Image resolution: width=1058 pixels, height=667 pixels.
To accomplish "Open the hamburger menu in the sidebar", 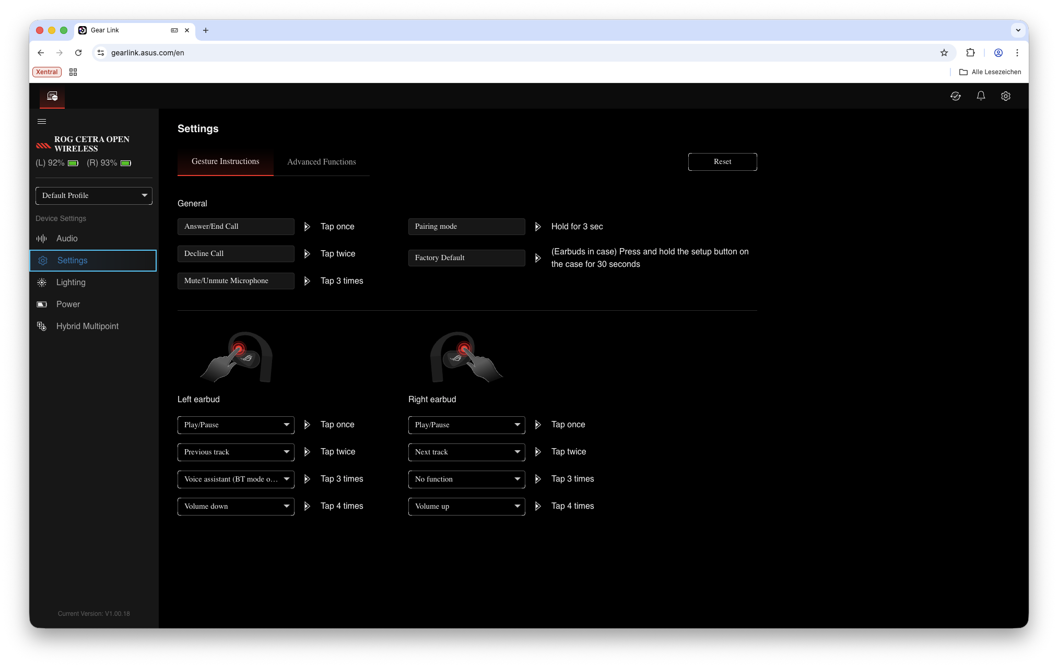I will tap(42, 121).
